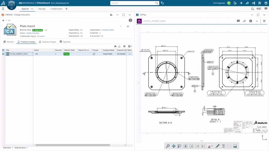Click the tag icon beside search
This screenshot has width=269, height=151.
coord(162,3)
